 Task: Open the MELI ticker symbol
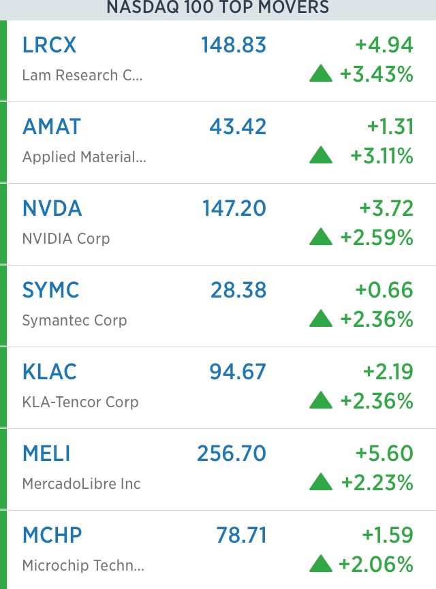pos(46,453)
